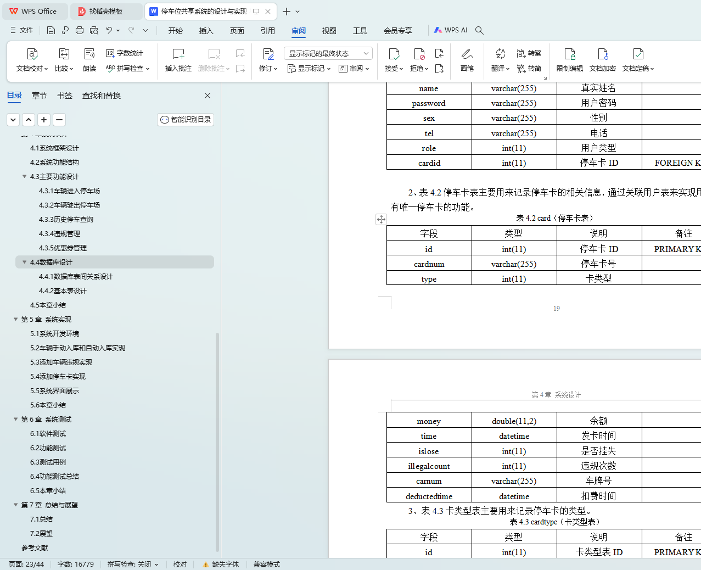Convert to simplified with 繁转简
701x570 pixels.
click(529, 69)
